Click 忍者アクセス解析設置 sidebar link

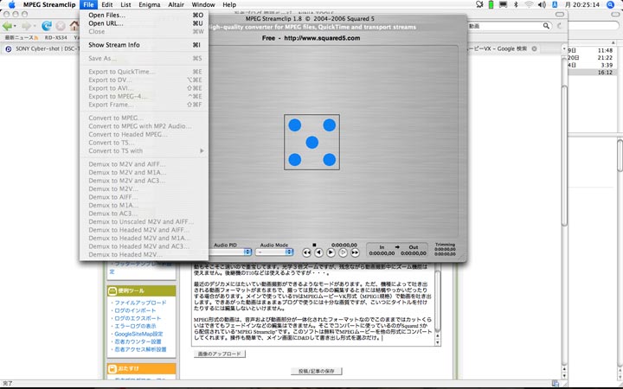[140, 349]
